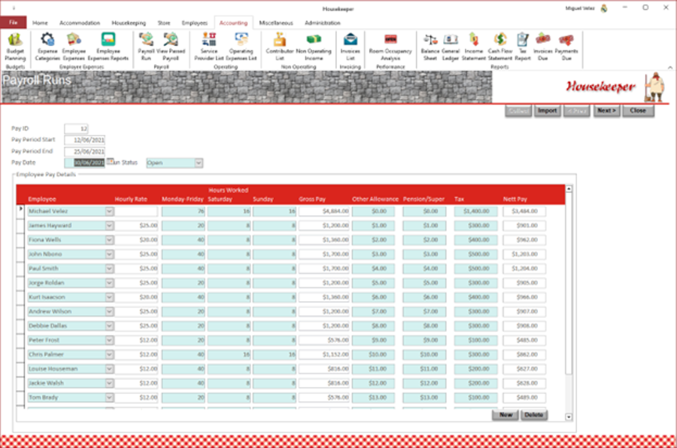The width and height of the screenshot is (677, 448).
Task: Click Jackie Walsh's Pension/Super cell
Action: pos(424,383)
